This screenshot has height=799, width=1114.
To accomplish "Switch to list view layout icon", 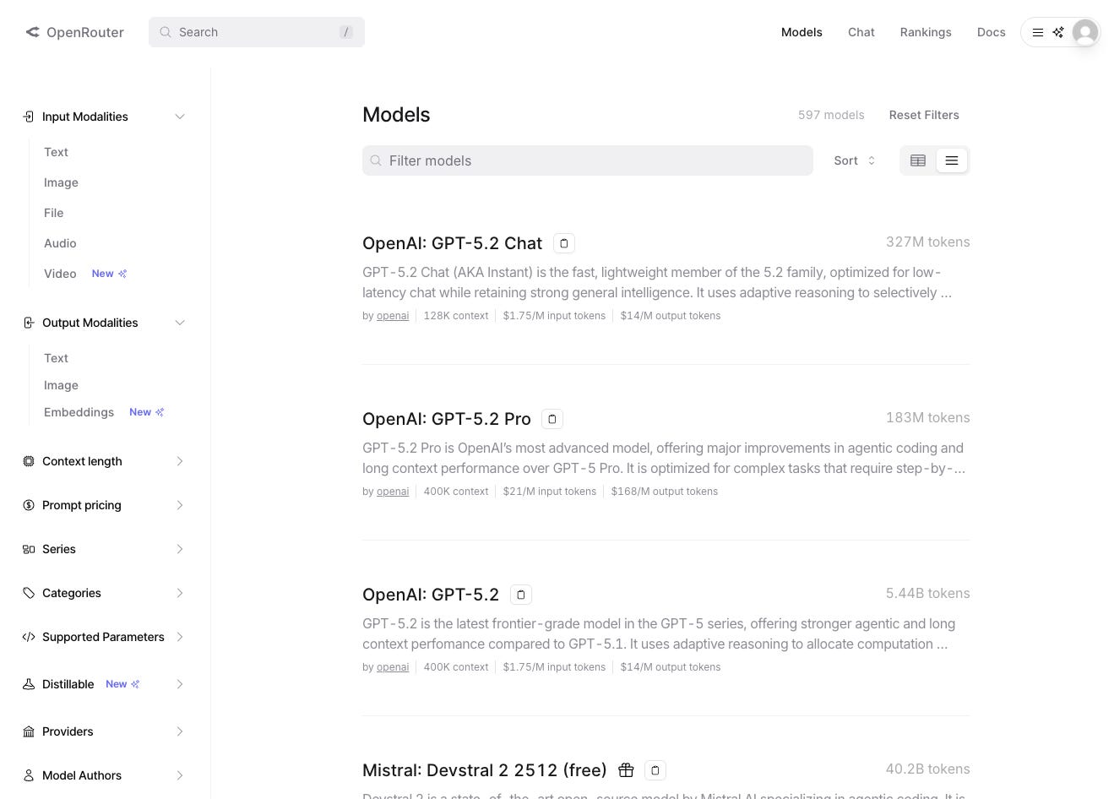I will 952,160.
